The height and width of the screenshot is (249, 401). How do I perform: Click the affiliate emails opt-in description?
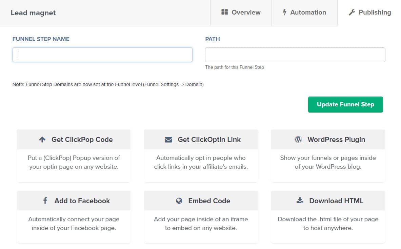[x=201, y=162]
